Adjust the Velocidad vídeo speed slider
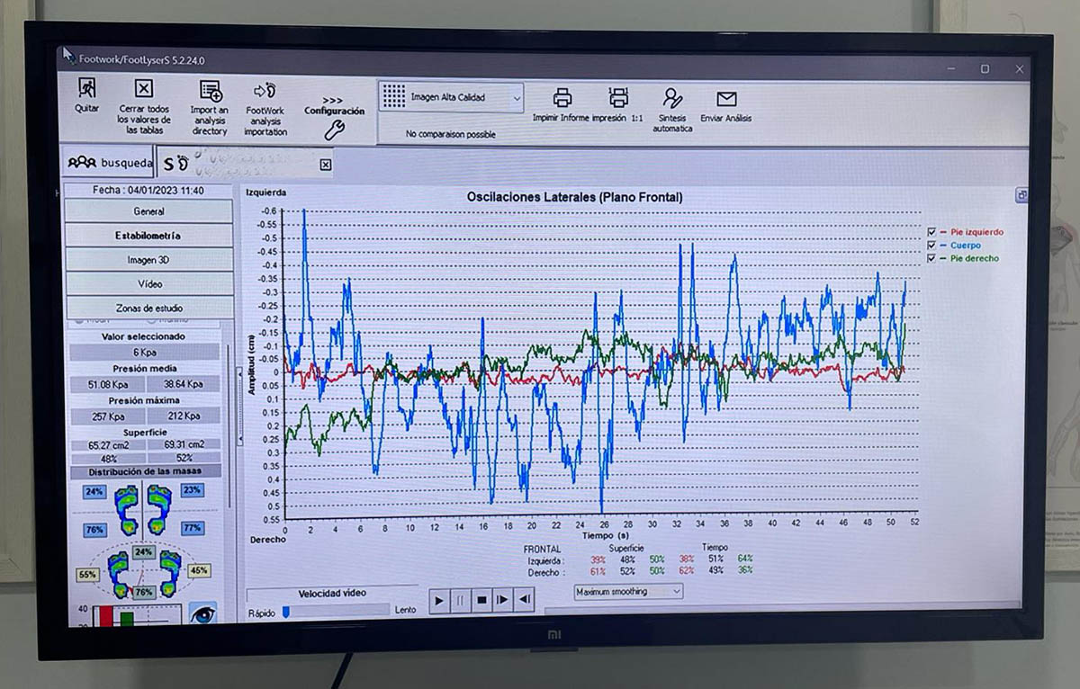This screenshot has height=689, width=1080. [286, 611]
